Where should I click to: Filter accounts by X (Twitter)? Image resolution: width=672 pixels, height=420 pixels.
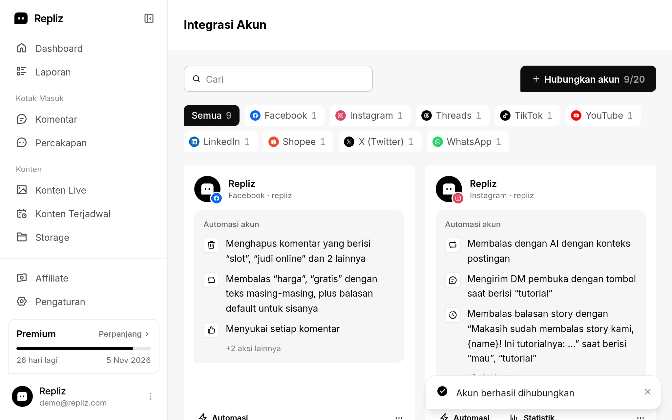pos(380,142)
